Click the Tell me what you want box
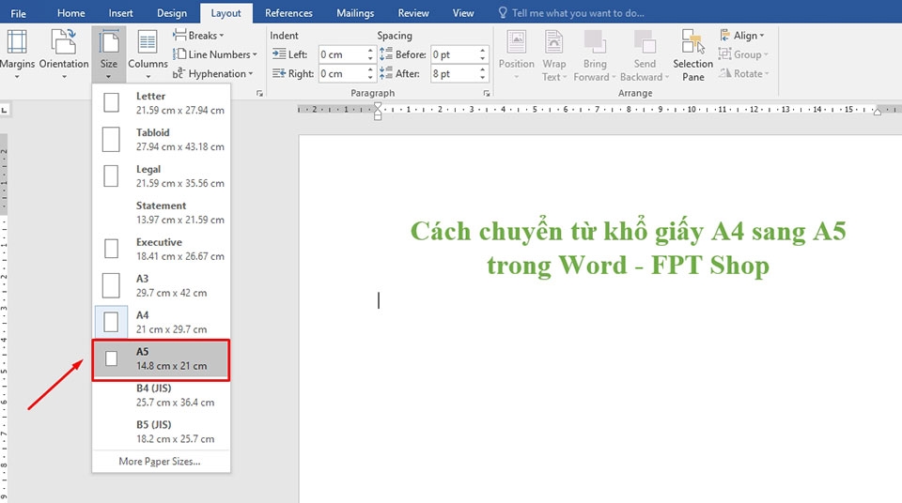This screenshot has height=503, width=902. click(x=571, y=12)
